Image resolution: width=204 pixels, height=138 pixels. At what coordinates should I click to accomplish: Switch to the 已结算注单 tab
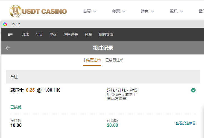[x=114, y=60]
